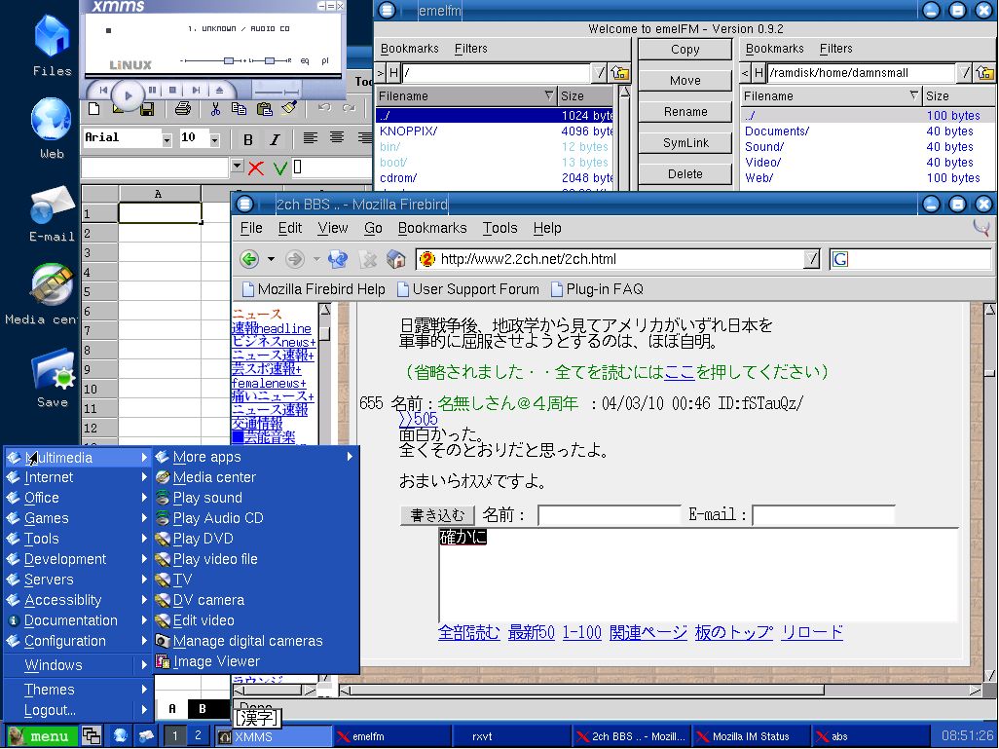Image resolution: width=999 pixels, height=749 pixels.
Task: Click the User Support Forum bookmark
Action: 468,289
